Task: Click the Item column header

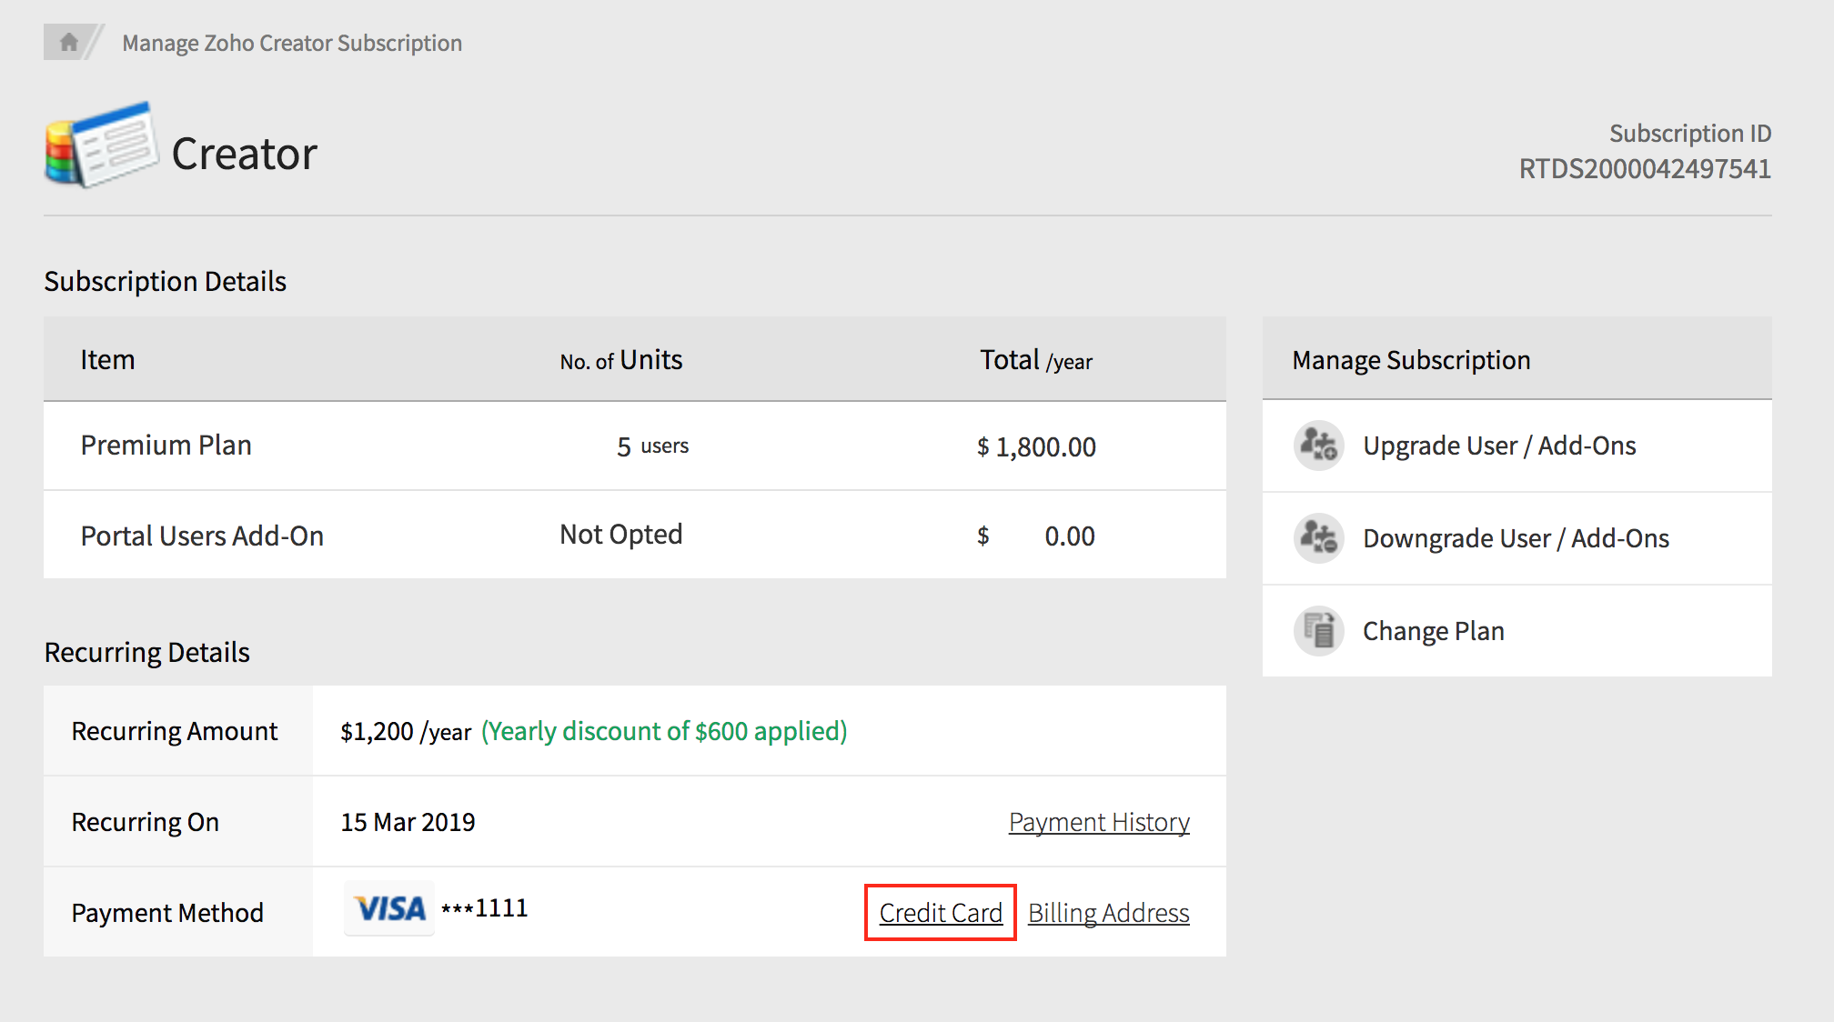Action: coord(107,360)
